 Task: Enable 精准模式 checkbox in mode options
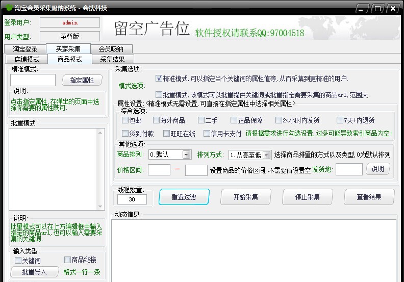pos(159,79)
